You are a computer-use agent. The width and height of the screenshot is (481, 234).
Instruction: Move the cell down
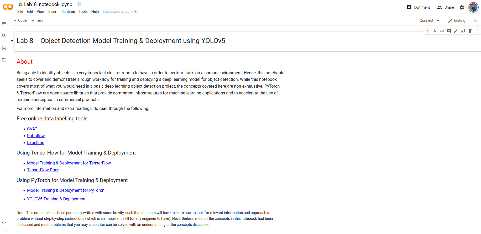coord(435,31)
